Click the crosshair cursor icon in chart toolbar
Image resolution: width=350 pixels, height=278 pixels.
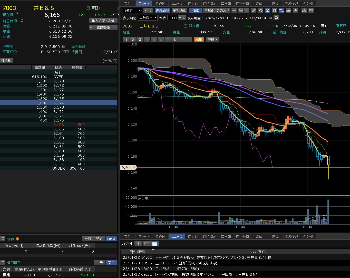tap(234, 11)
